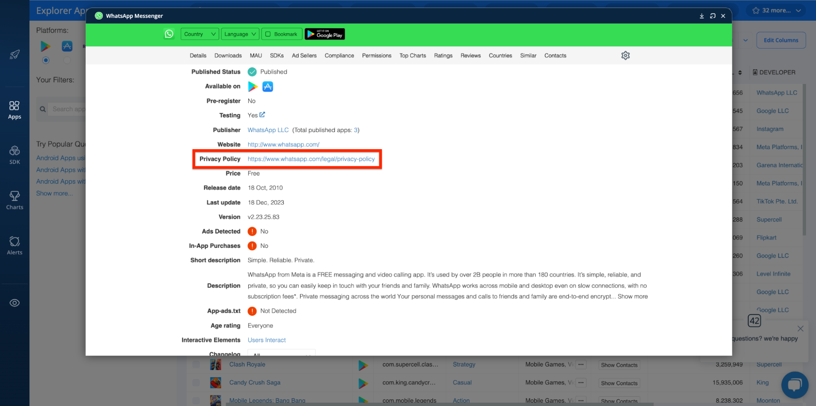This screenshot has width=816, height=406.
Task: Click Show Contacts for Clash Royale
Action: coord(619,365)
